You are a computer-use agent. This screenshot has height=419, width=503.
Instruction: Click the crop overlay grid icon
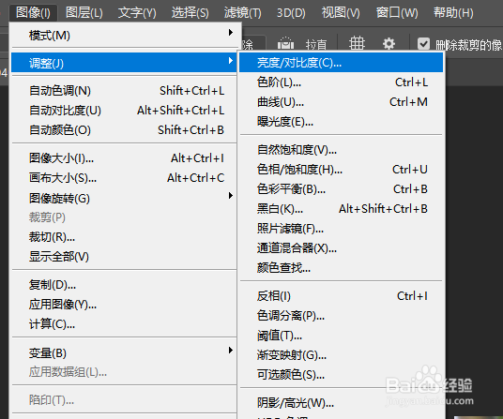[x=357, y=43]
